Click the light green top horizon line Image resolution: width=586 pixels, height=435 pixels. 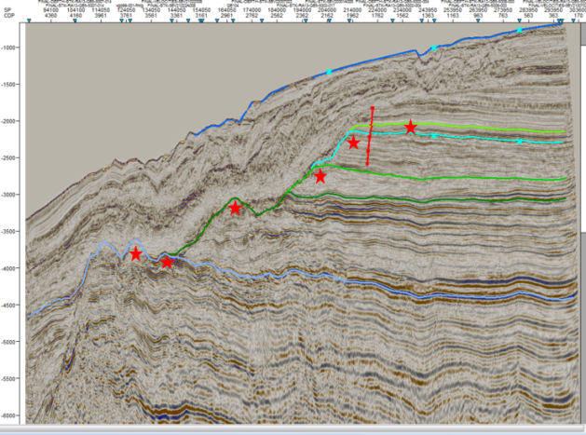[x=484, y=129]
